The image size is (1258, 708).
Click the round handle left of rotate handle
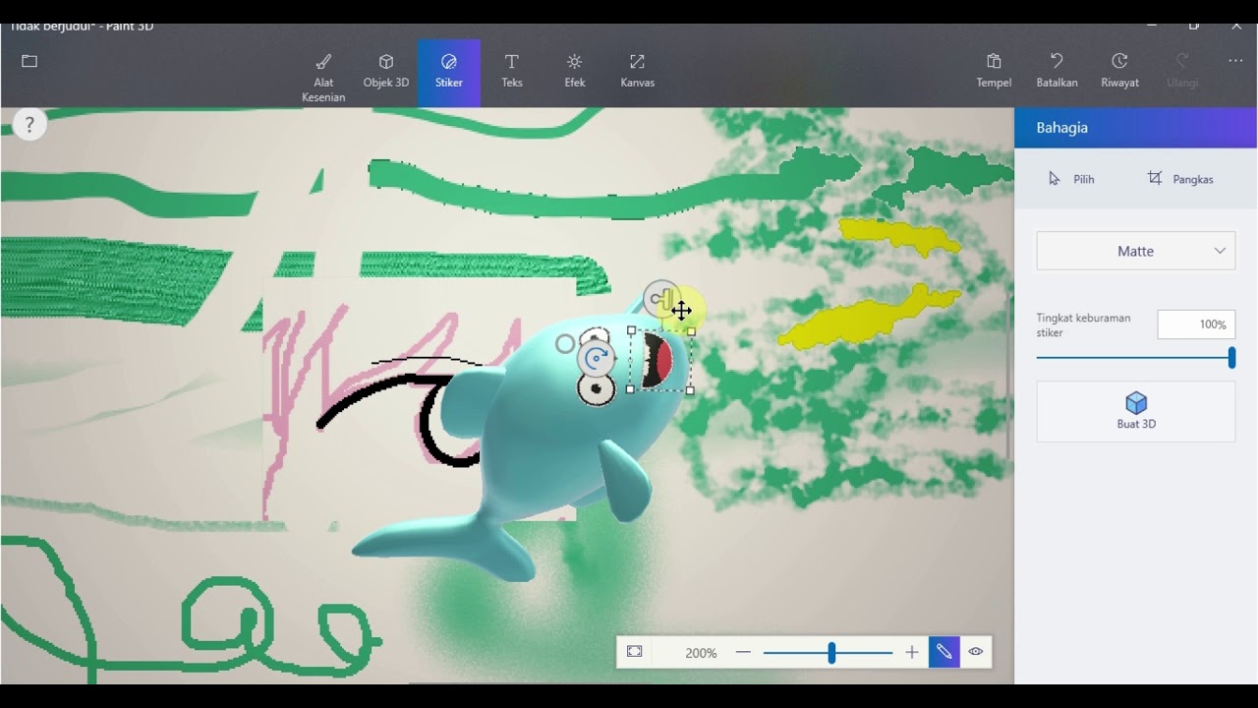[x=564, y=344]
